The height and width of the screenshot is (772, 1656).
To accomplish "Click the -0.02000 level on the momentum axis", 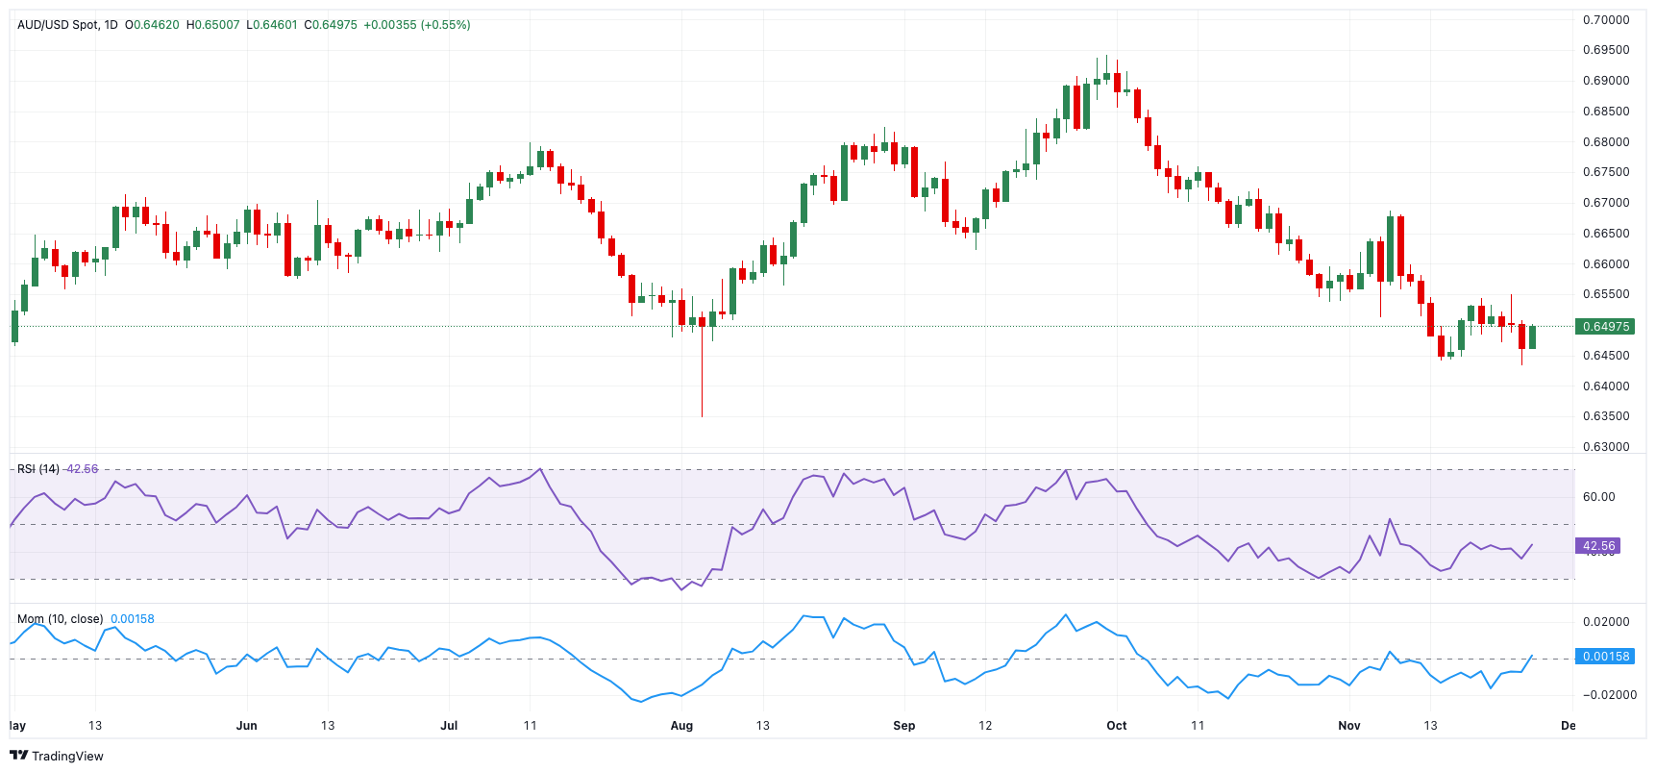I will coord(1606,695).
